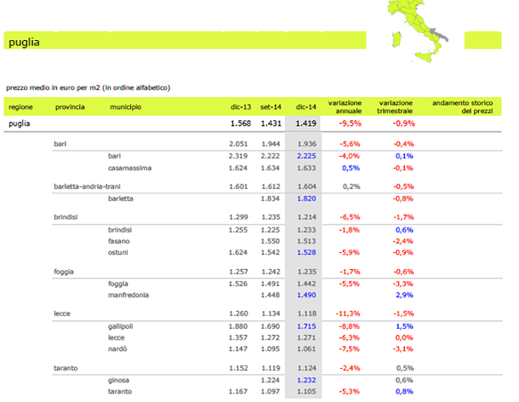Select the 'provincia' column header
The height and width of the screenshot is (402, 519).
(70, 107)
